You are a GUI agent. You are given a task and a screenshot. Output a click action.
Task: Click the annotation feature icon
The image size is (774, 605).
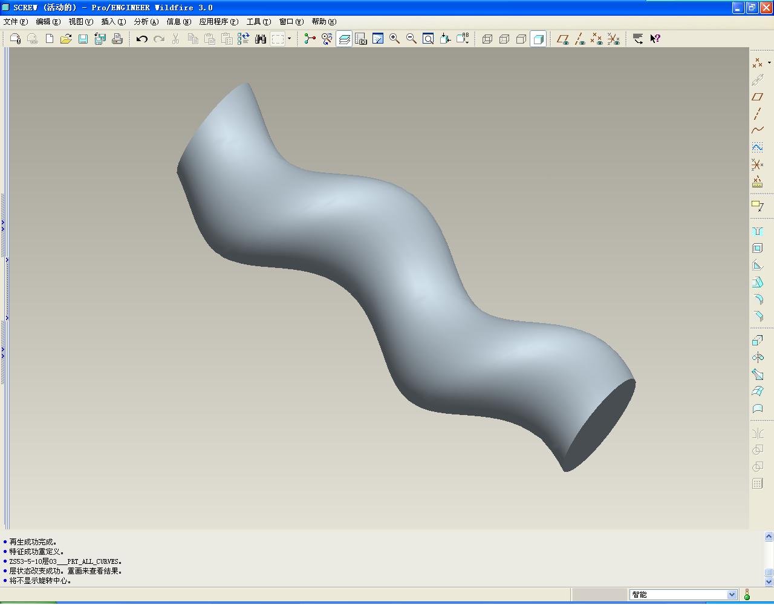[x=757, y=206]
